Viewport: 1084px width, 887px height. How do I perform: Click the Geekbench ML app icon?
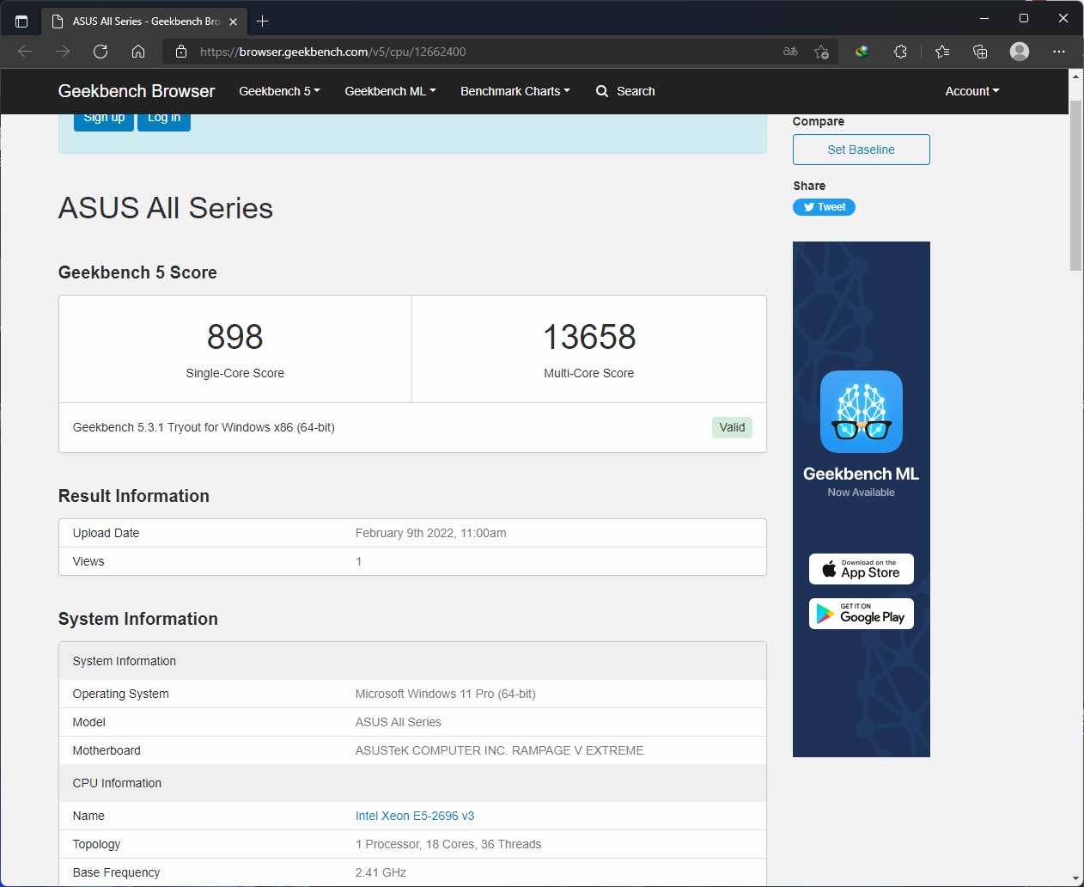point(862,412)
